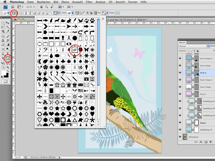Open the Normal blend mode dropdown
Screen dimensions: 215x161
coord(208,46)
